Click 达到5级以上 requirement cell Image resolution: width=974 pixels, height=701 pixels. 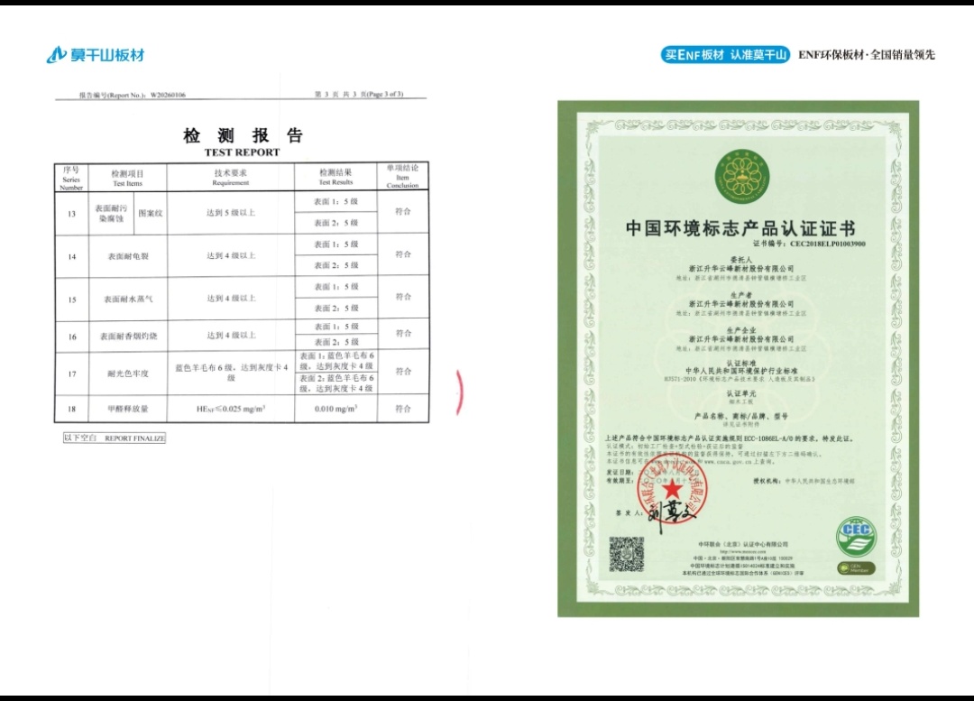coord(231,213)
